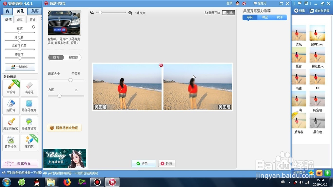Select the 消除笔 eraser pen tool
The width and height of the screenshot is (333, 187).
tap(29, 88)
